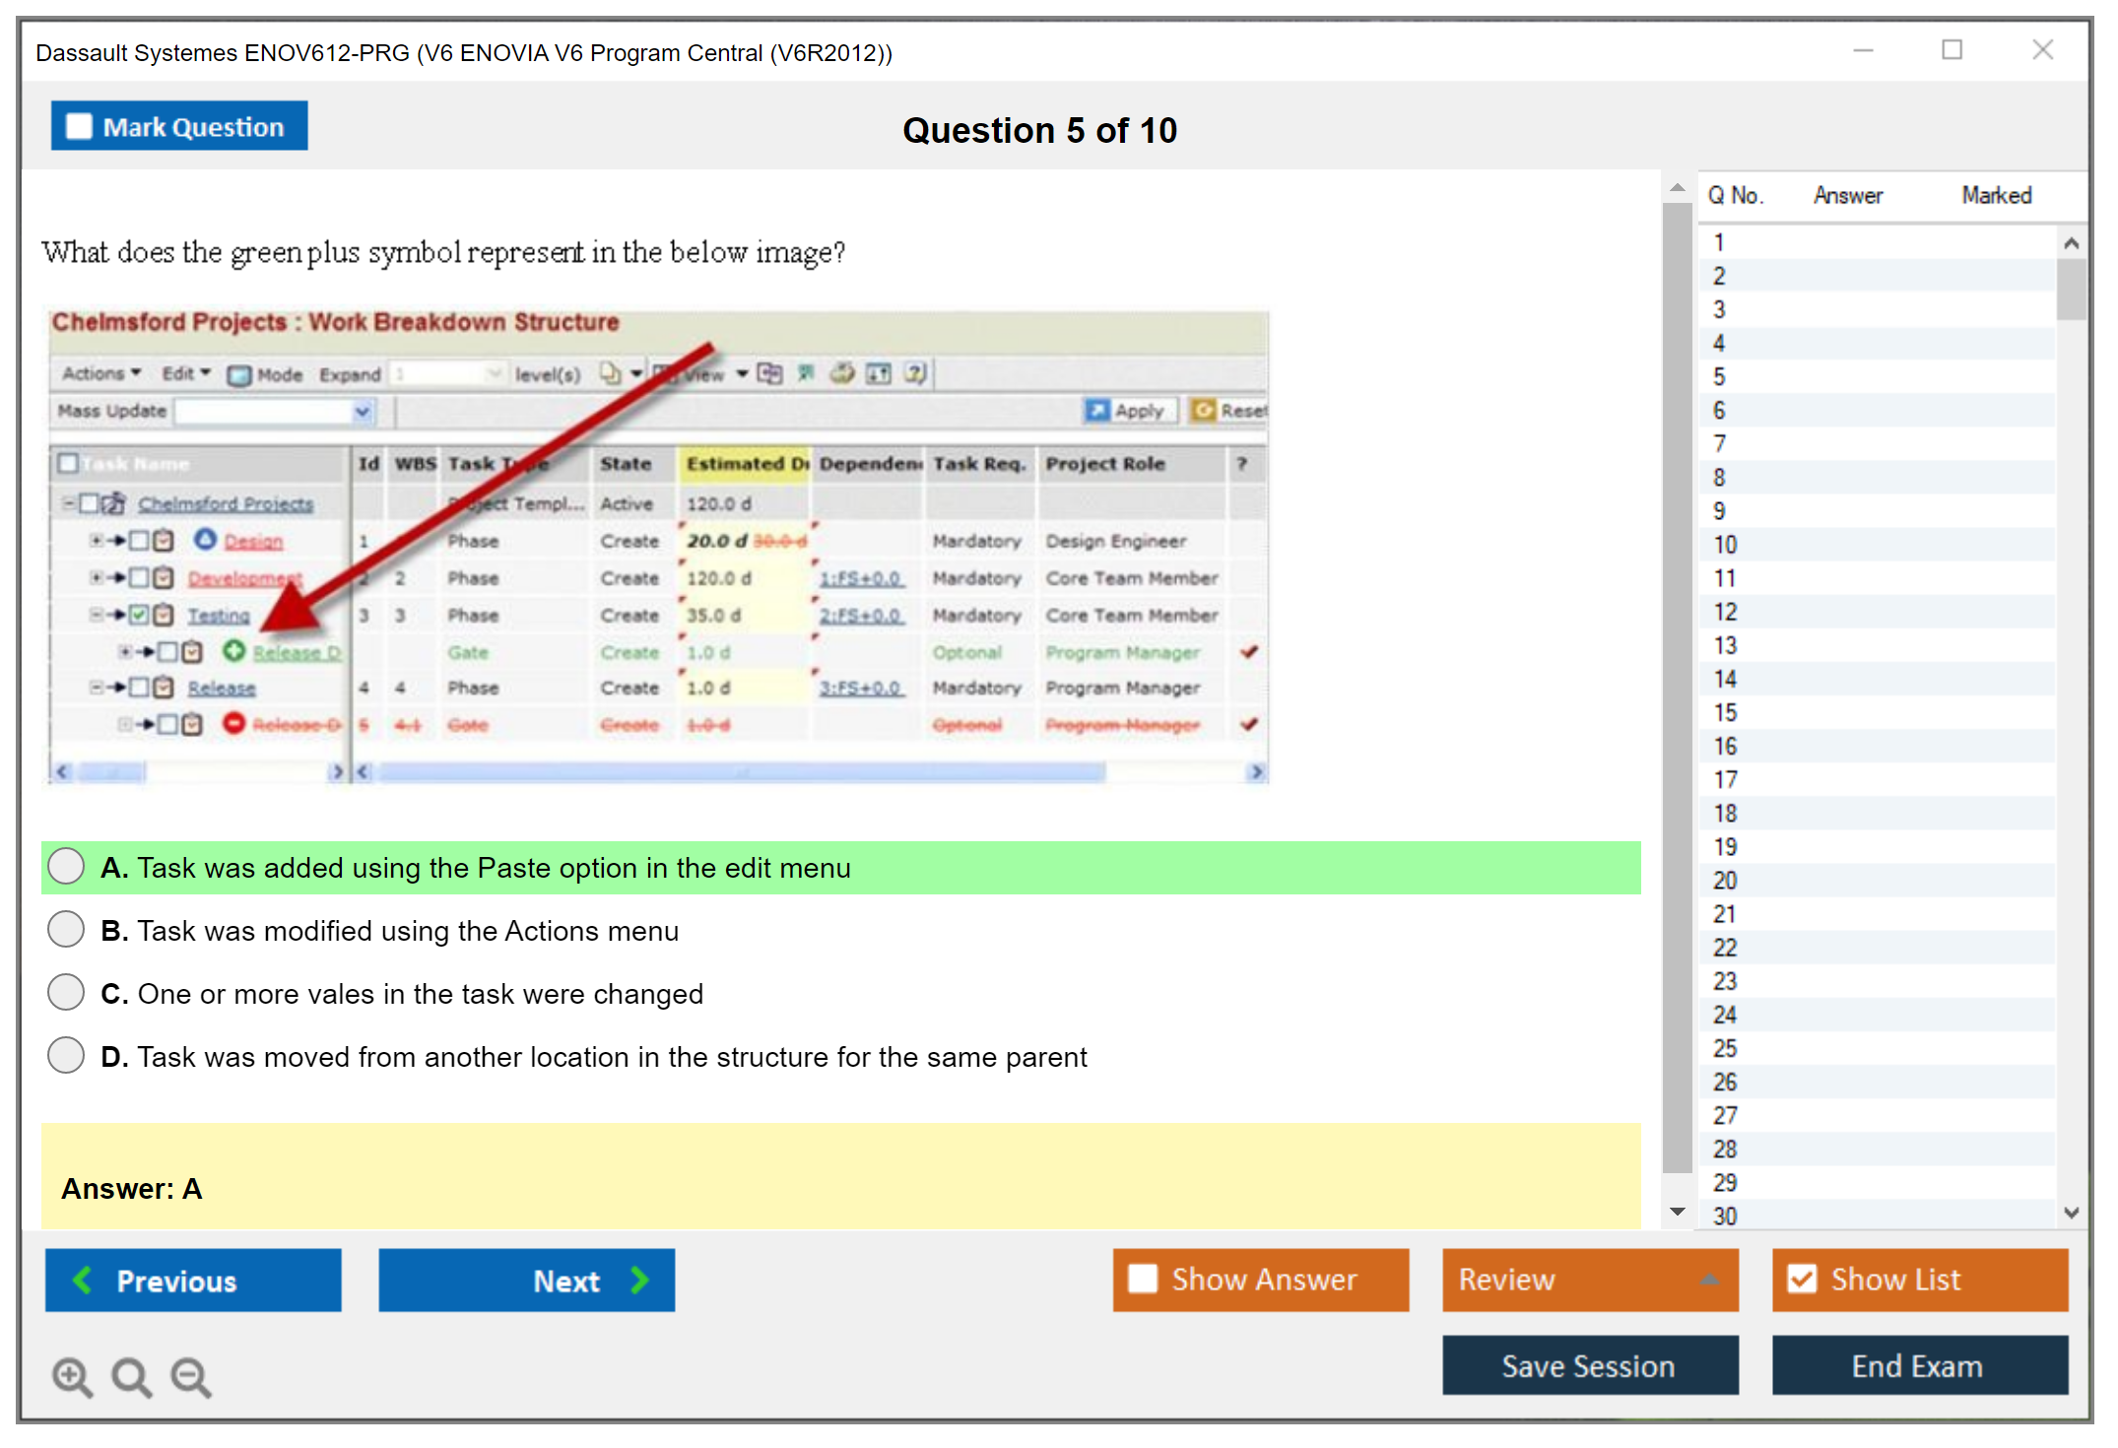Jump to question 25 in the list
2118x1448 pixels.
[x=1725, y=1048]
